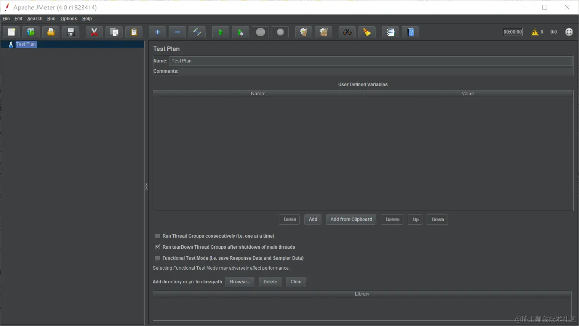Click the remote engine status icon

569,32
